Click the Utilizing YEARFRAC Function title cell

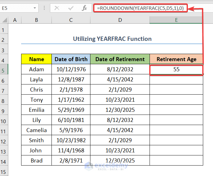pyautogui.click(x=112, y=39)
